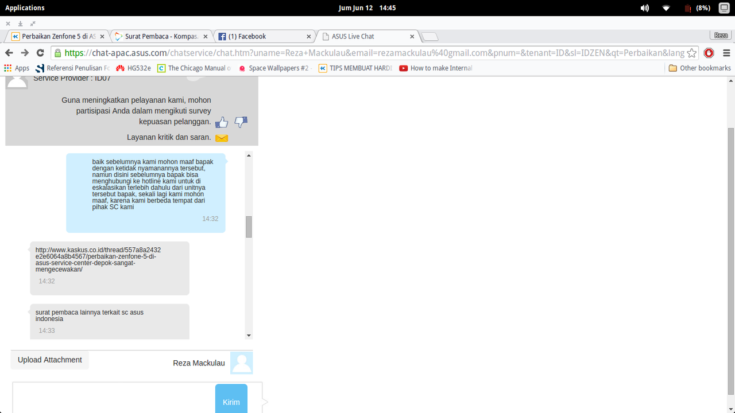Open Apps shortcut in bookmarks bar

17,68
